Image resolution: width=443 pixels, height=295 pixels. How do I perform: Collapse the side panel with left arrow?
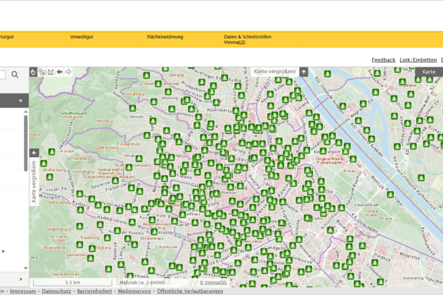tap(34, 152)
